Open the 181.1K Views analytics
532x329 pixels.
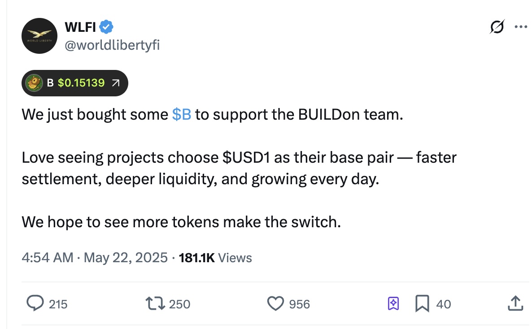[215, 258]
